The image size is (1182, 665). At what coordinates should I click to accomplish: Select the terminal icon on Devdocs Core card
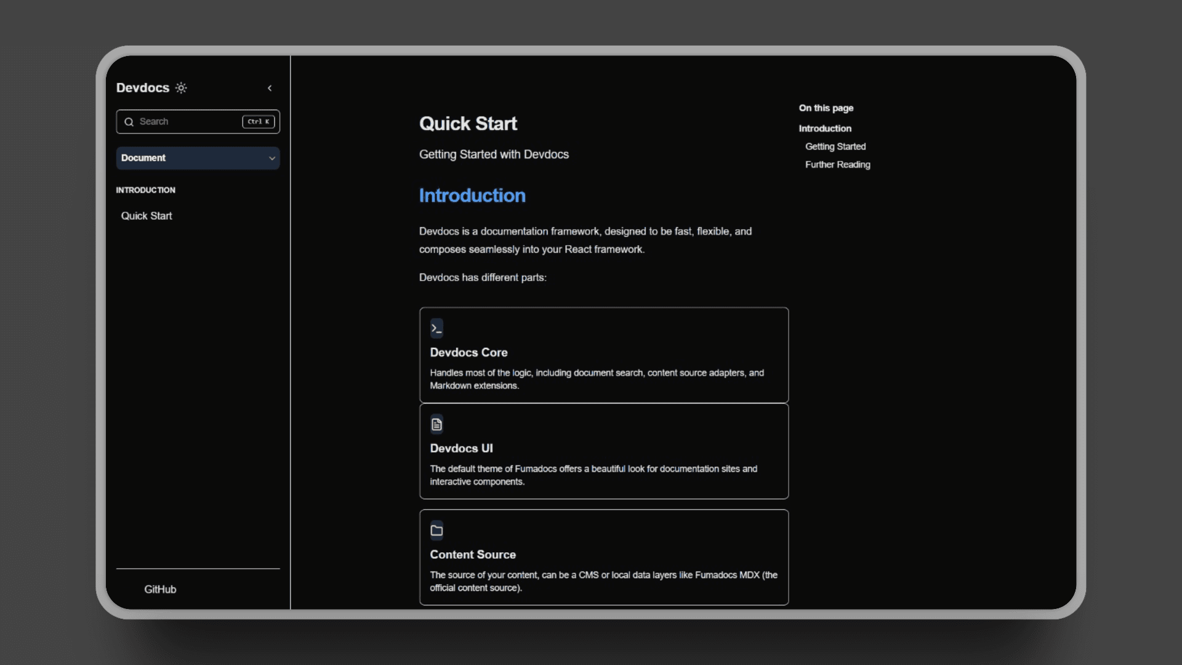pos(436,328)
